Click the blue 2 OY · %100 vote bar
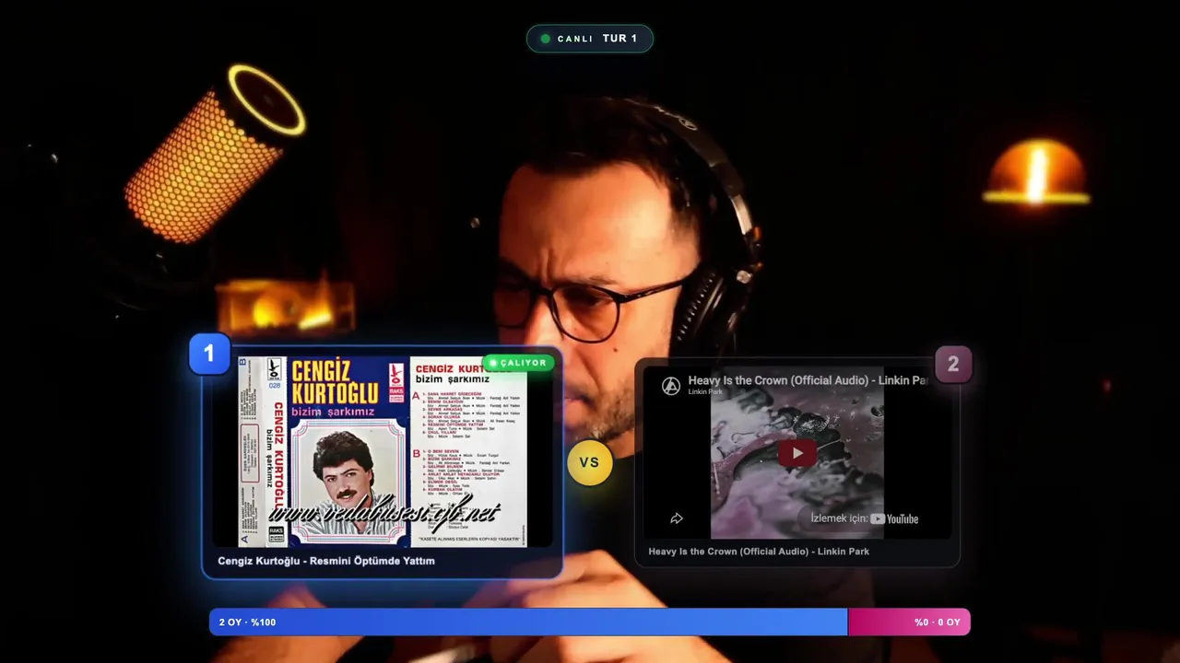 tap(528, 622)
